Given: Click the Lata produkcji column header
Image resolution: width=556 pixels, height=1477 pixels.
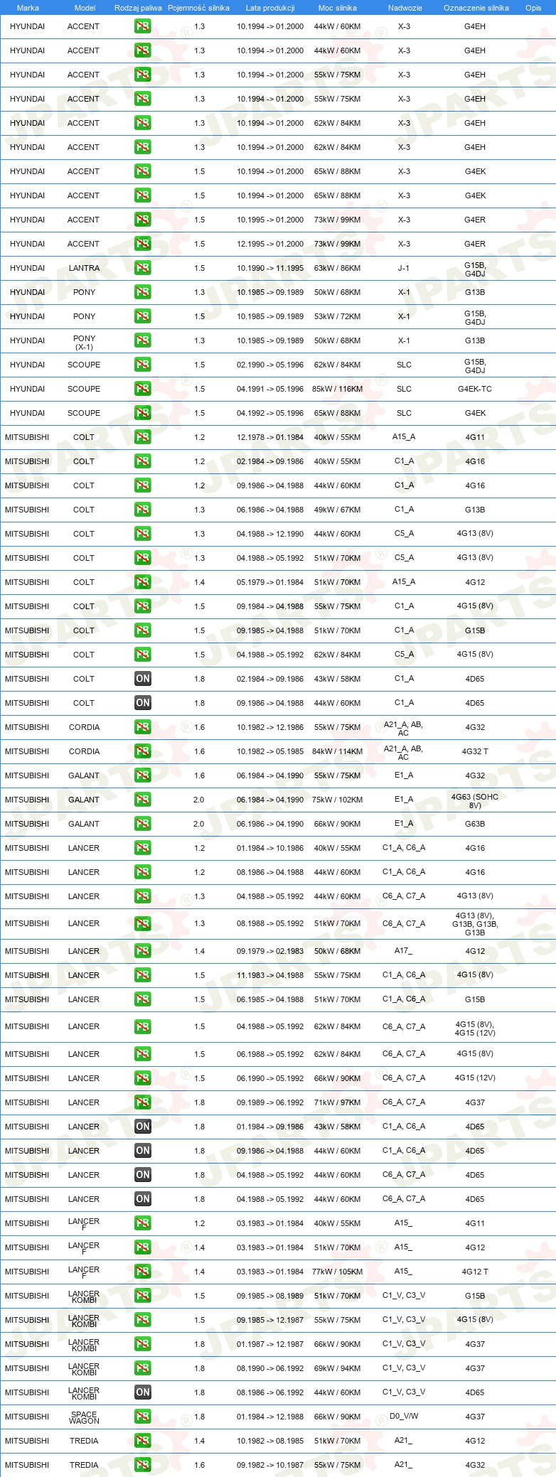Looking at the screenshot, I should pos(270,8).
